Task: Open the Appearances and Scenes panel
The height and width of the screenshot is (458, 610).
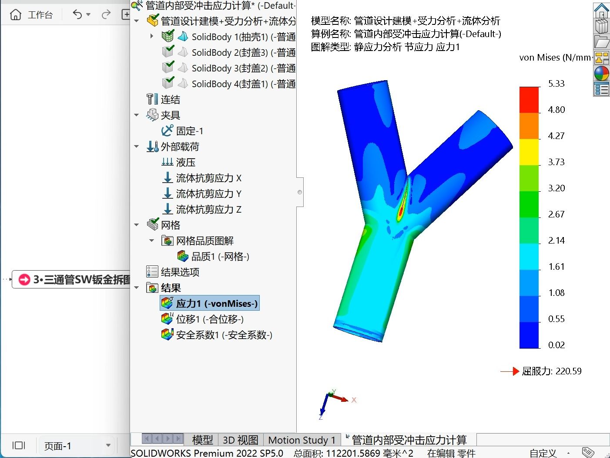Action: (602, 73)
